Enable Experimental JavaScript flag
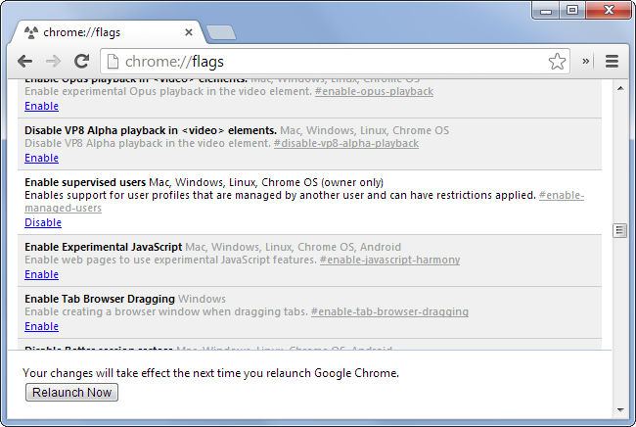Viewport: 636px width, 427px height. (x=41, y=274)
